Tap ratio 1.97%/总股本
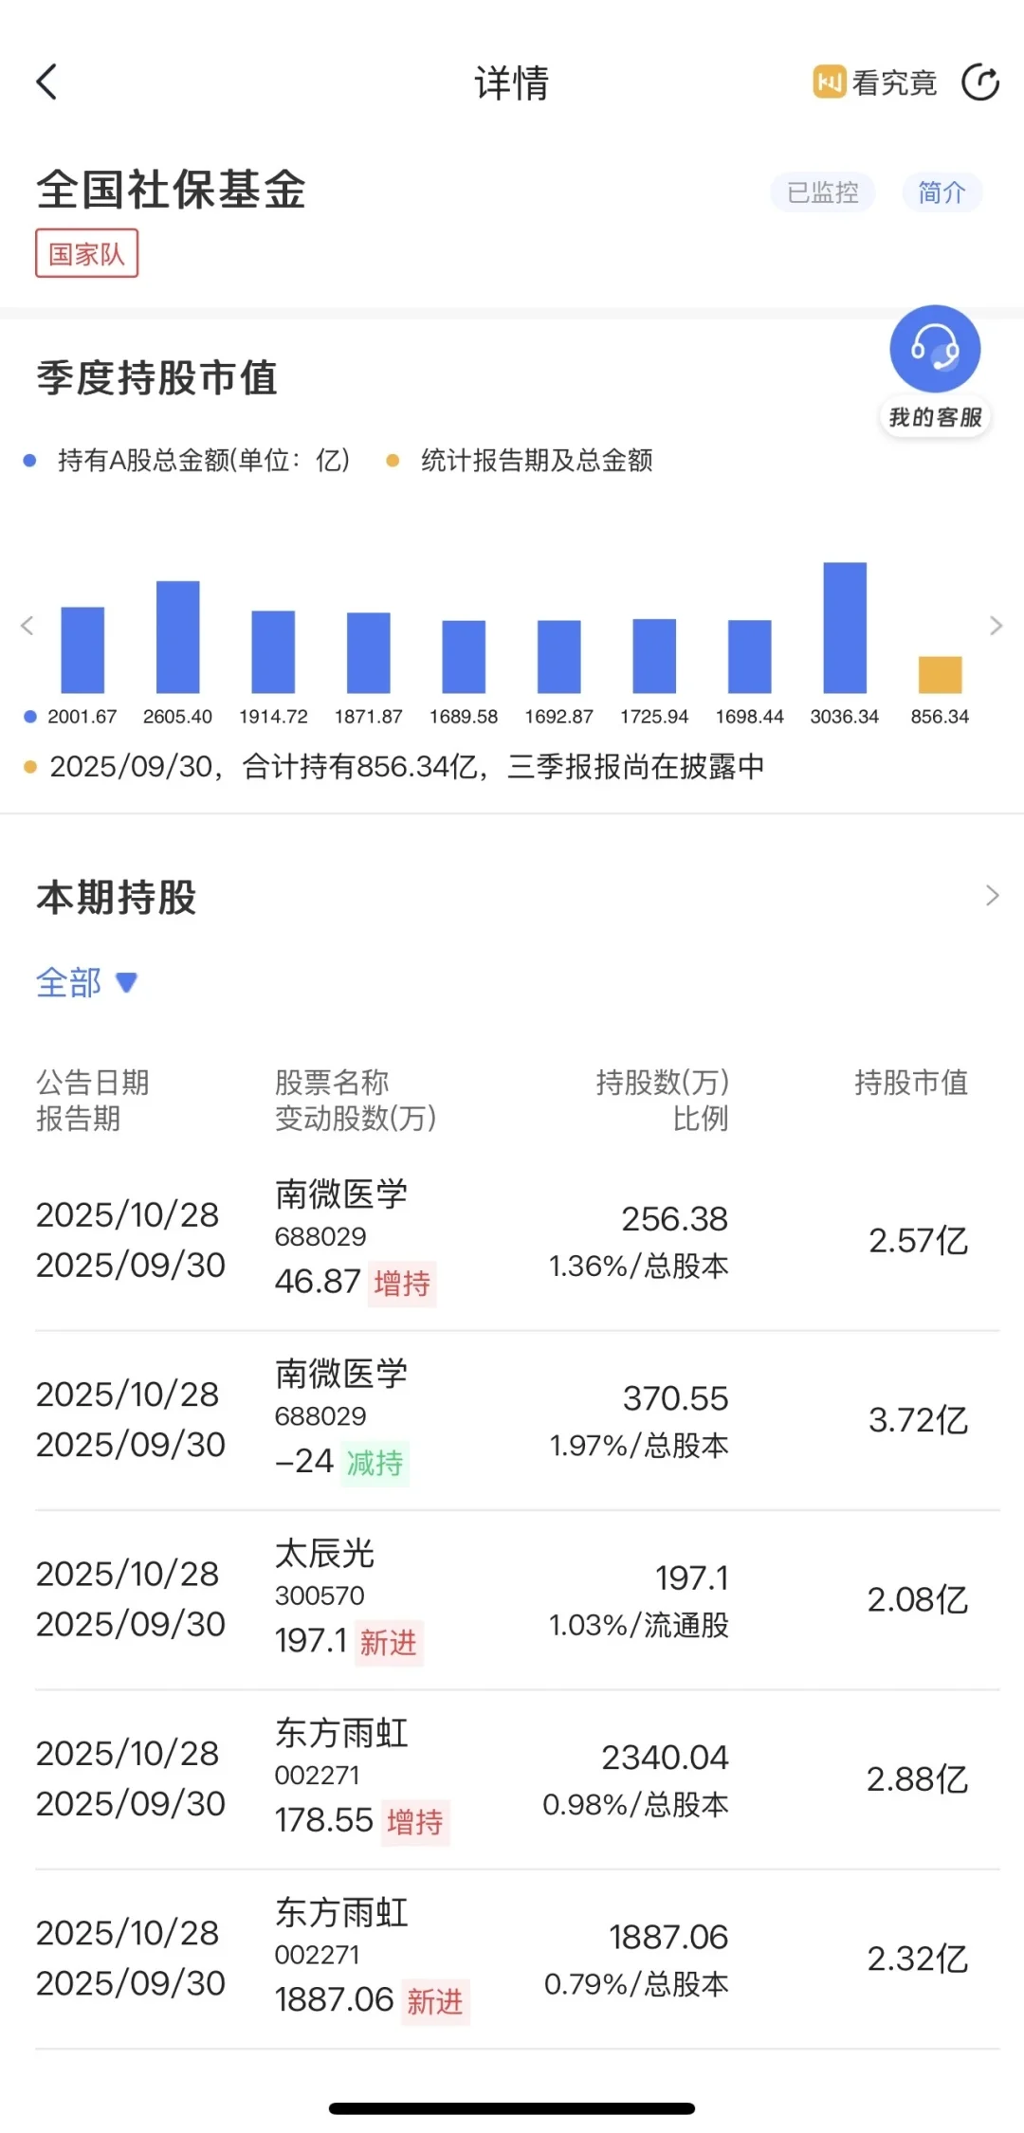The height and width of the screenshot is (2133, 1024). click(x=639, y=1446)
